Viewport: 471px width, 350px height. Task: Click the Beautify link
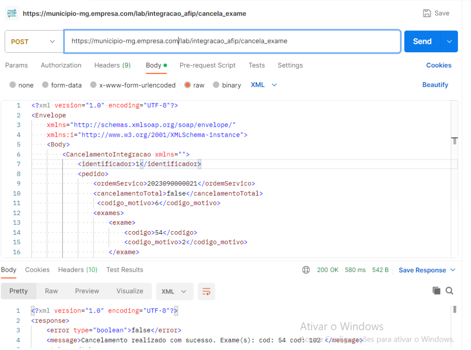pos(435,85)
